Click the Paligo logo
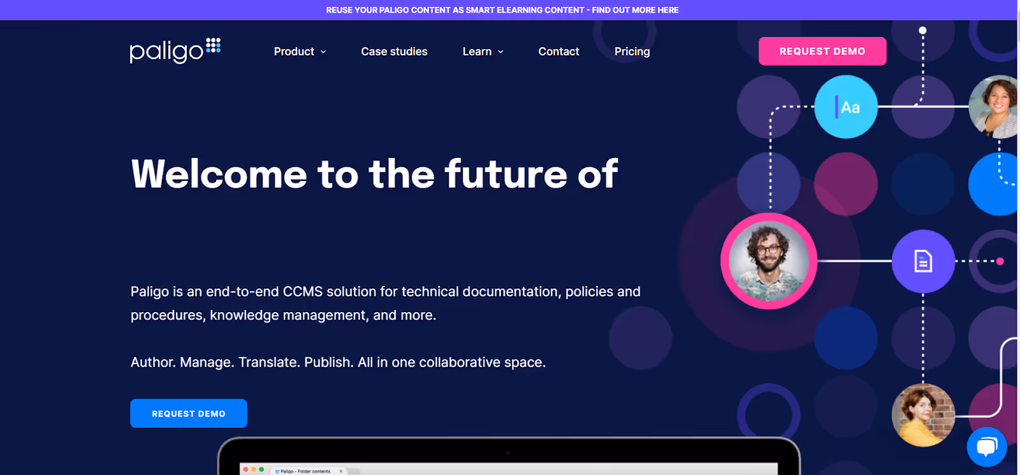Screen dimensions: 1020x475 [x=175, y=50]
